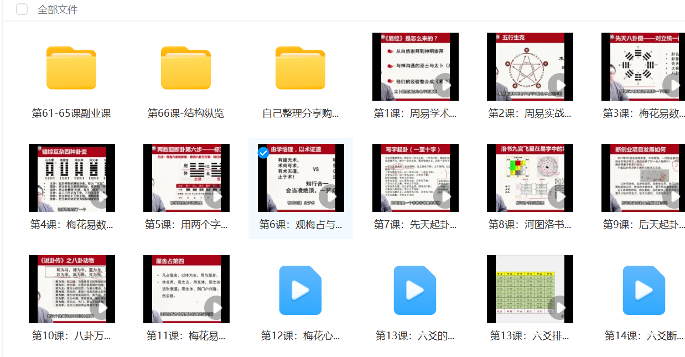
Task: Toggle the select-all 全部文件 checkbox
Action: point(22,9)
